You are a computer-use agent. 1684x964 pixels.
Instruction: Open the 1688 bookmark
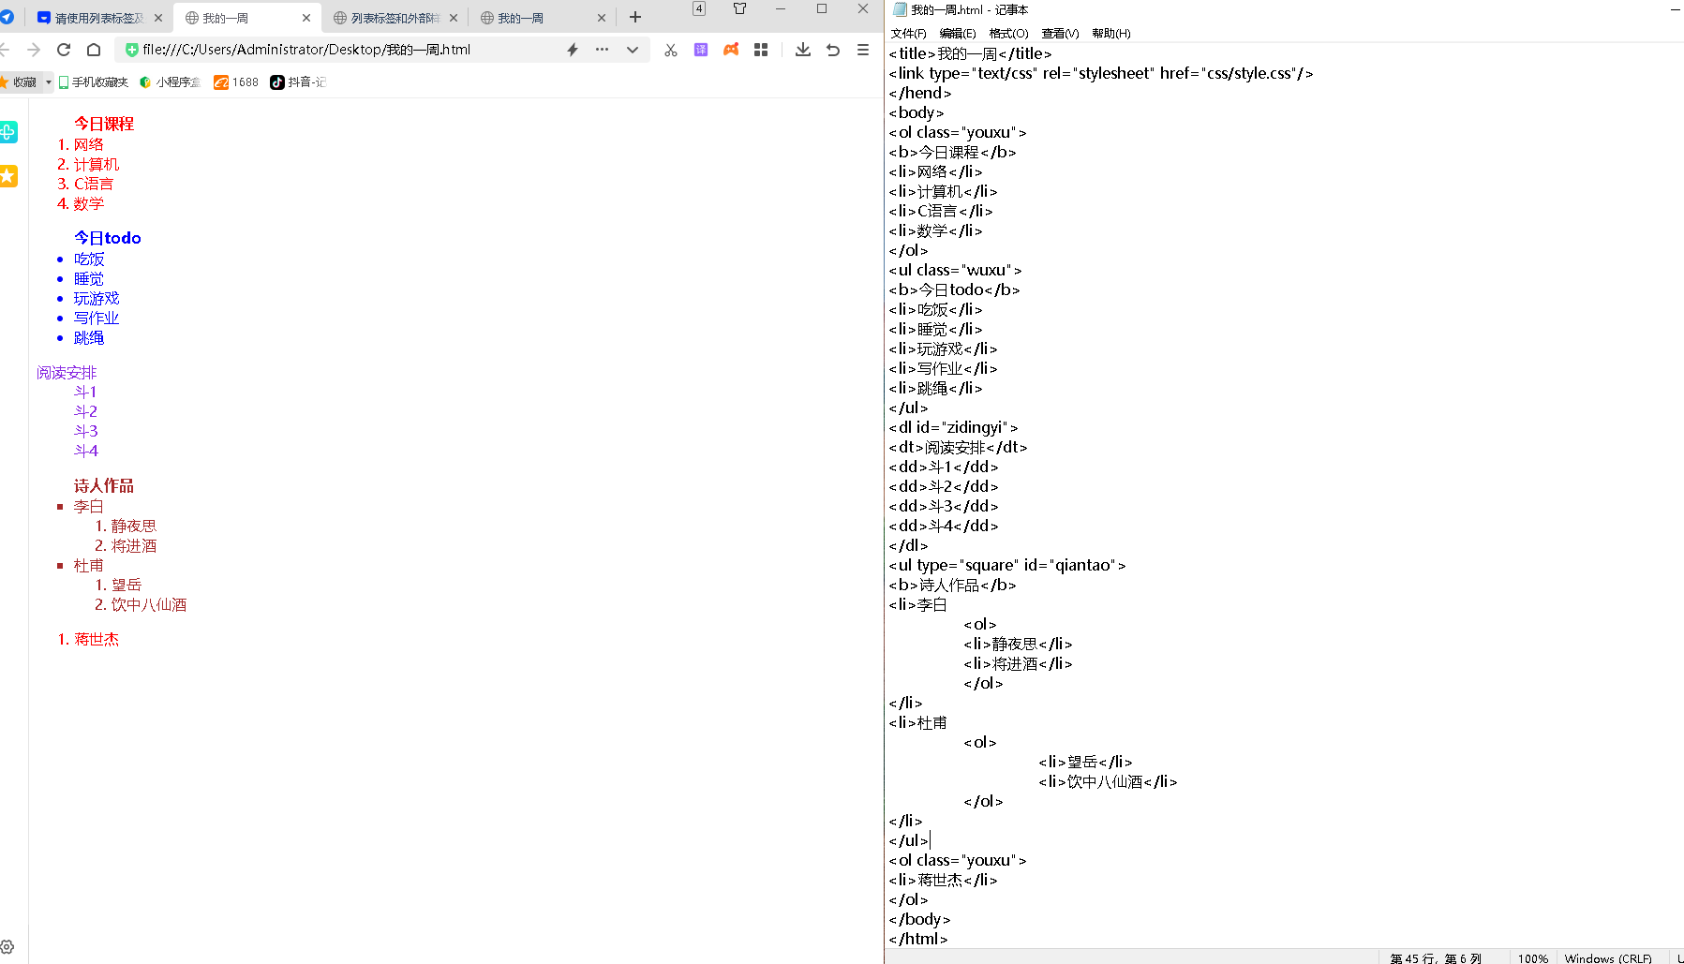[236, 82]
